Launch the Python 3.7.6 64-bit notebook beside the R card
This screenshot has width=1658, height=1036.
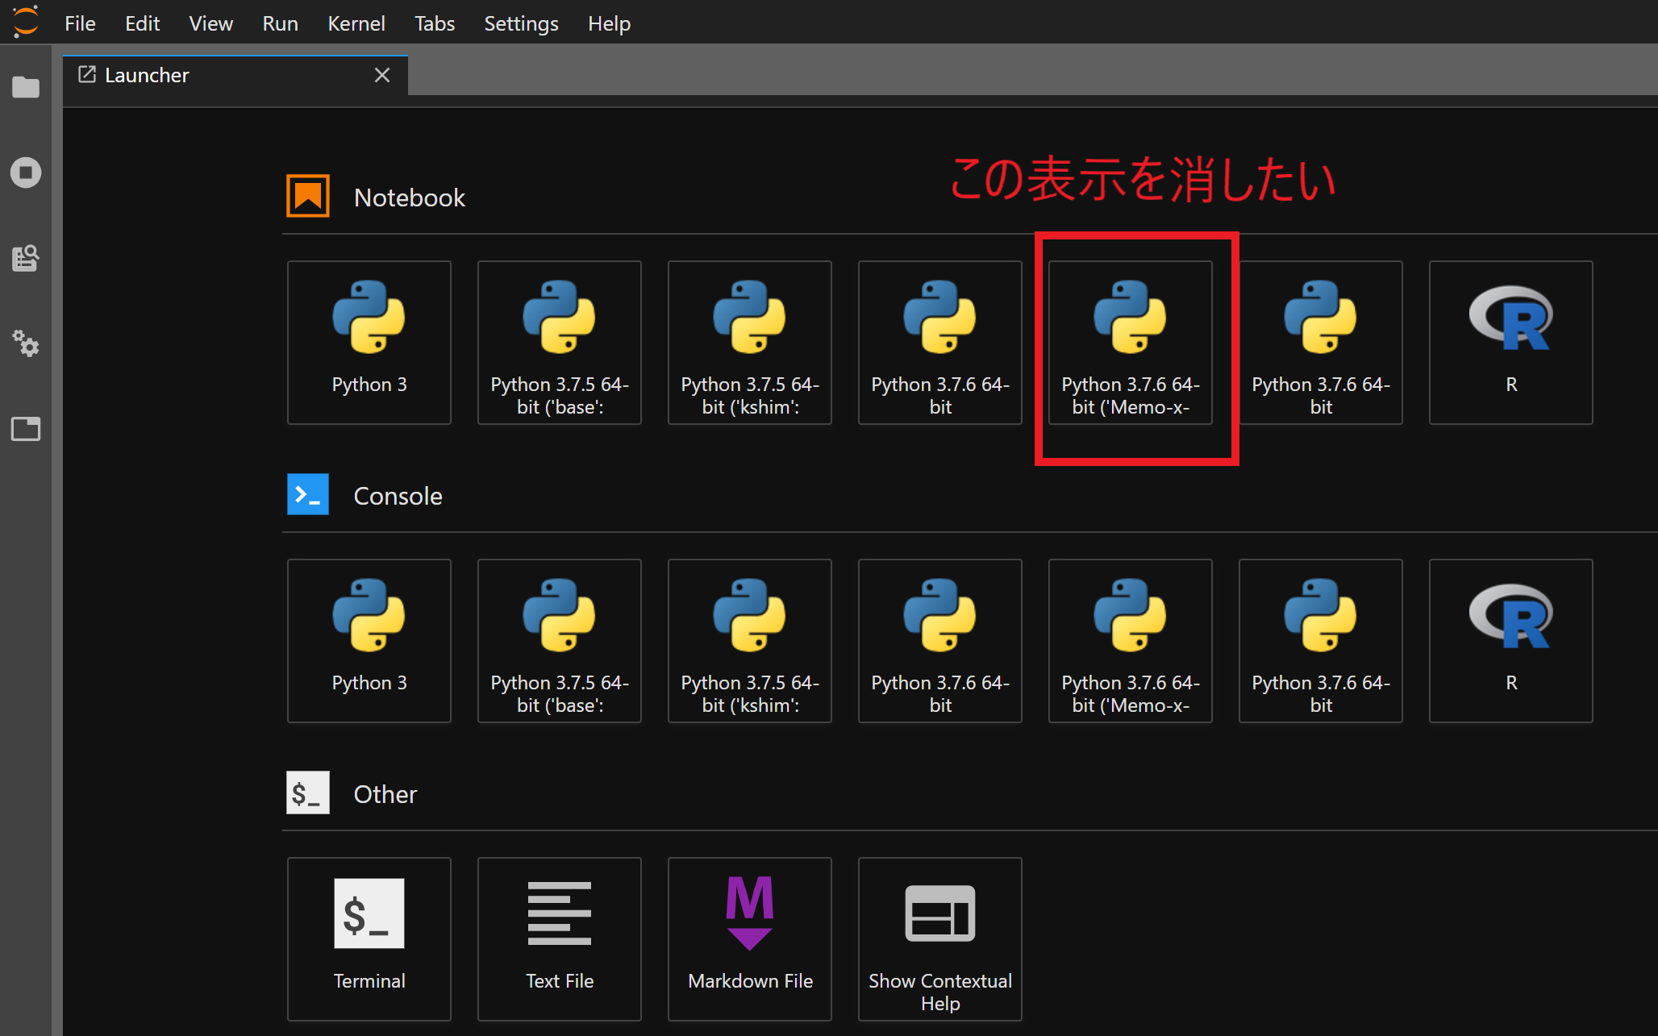click(1321, 343)
